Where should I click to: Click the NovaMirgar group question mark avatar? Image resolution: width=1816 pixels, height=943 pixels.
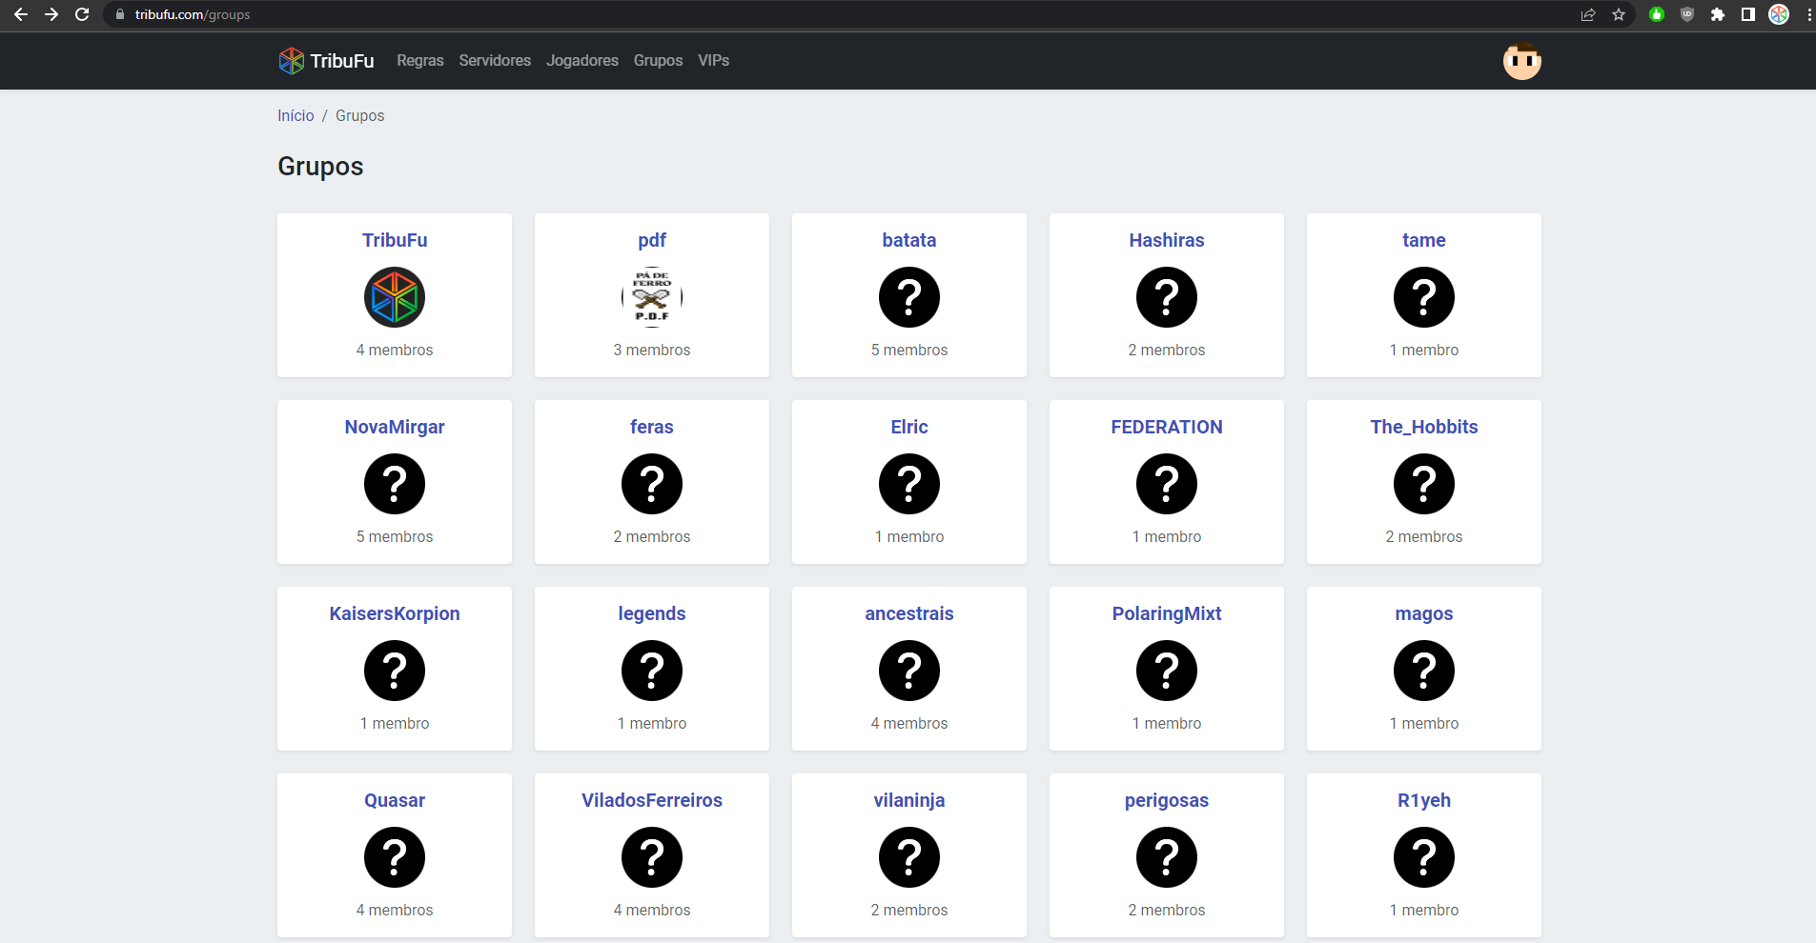[x=395, y=484]
